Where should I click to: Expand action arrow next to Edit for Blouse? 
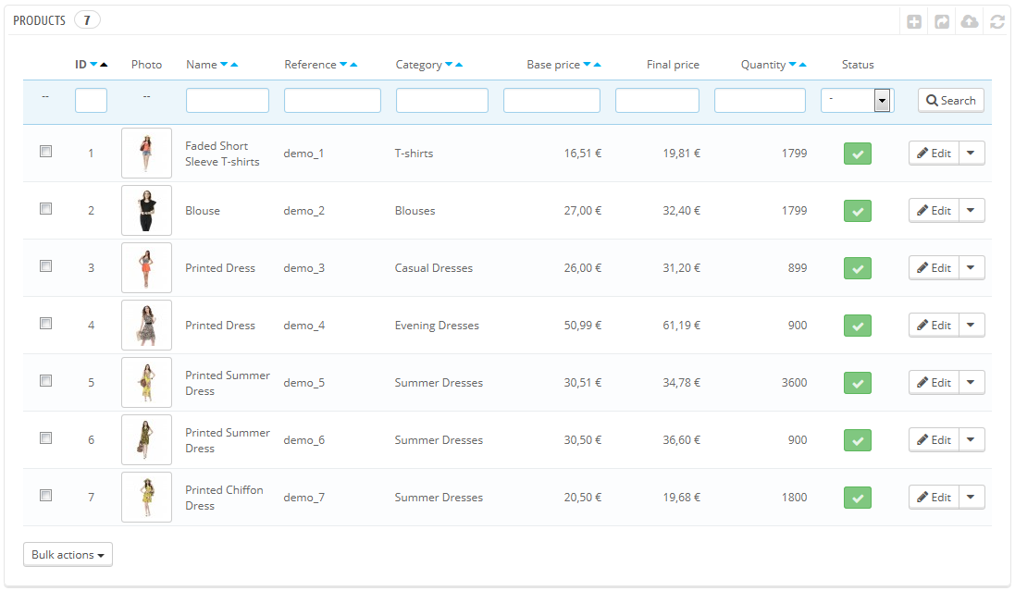(x=972, y=210)
